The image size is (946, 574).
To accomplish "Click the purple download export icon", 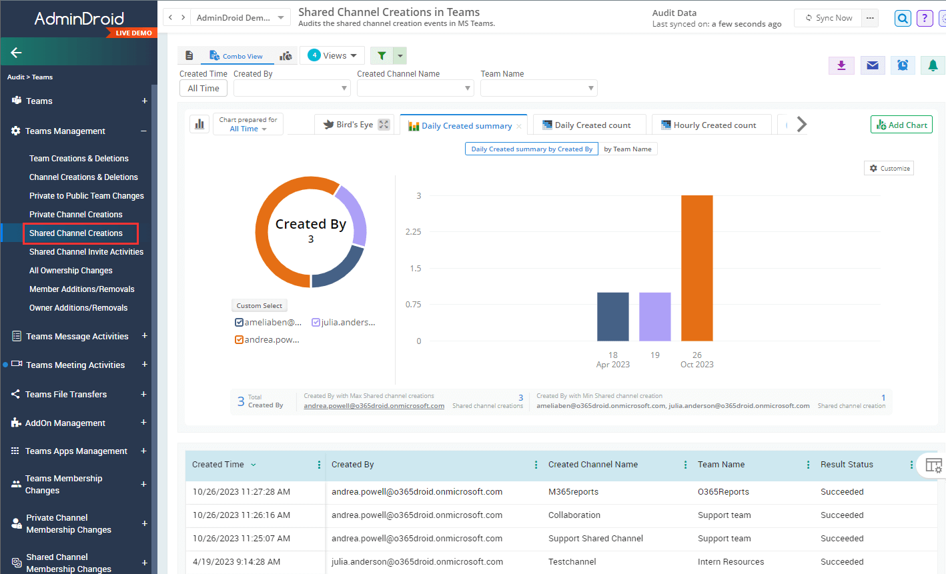I will [x=841, y=65].
